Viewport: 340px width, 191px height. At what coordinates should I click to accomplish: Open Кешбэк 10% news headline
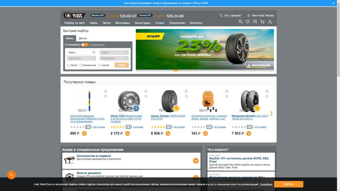click(x=239, y=160)
